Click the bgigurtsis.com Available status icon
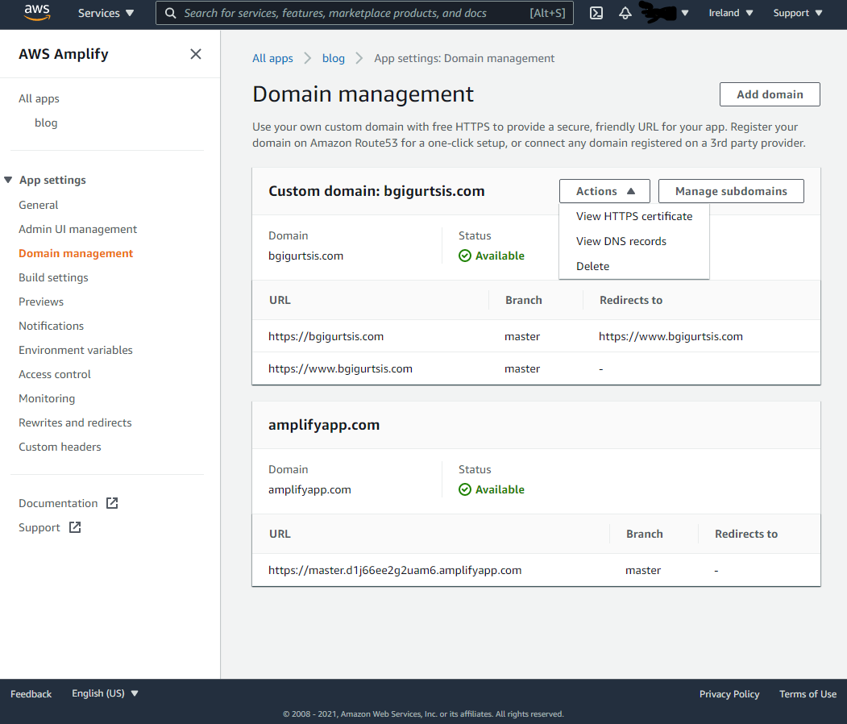847x724 pixels. [x=464, y=256]
